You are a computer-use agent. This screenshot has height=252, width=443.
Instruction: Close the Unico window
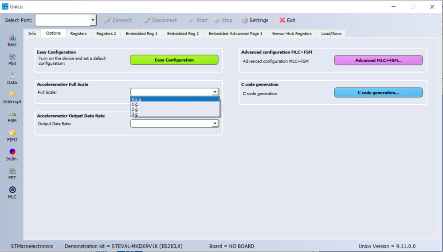(x=432, y=7)
